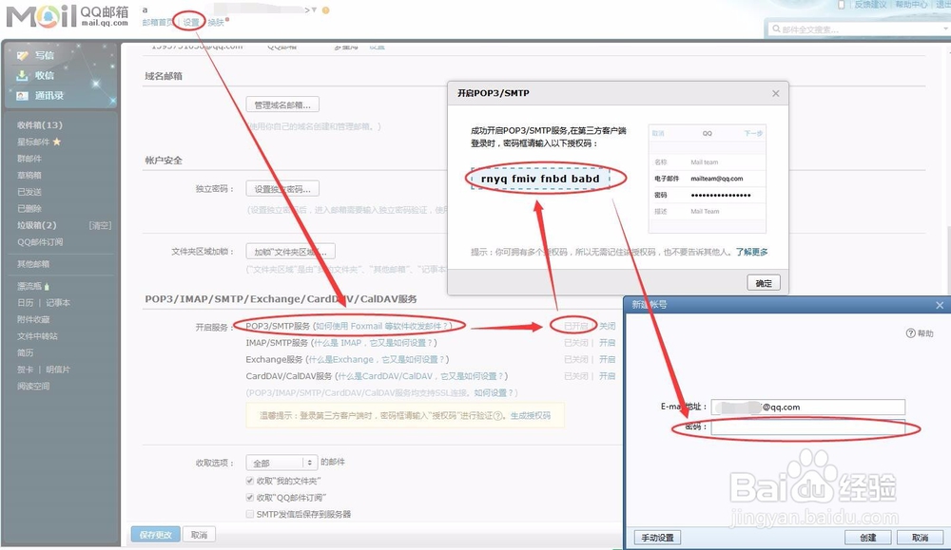
Task: Open 设置 in the top navigation
Action: [x=191, y=23]
